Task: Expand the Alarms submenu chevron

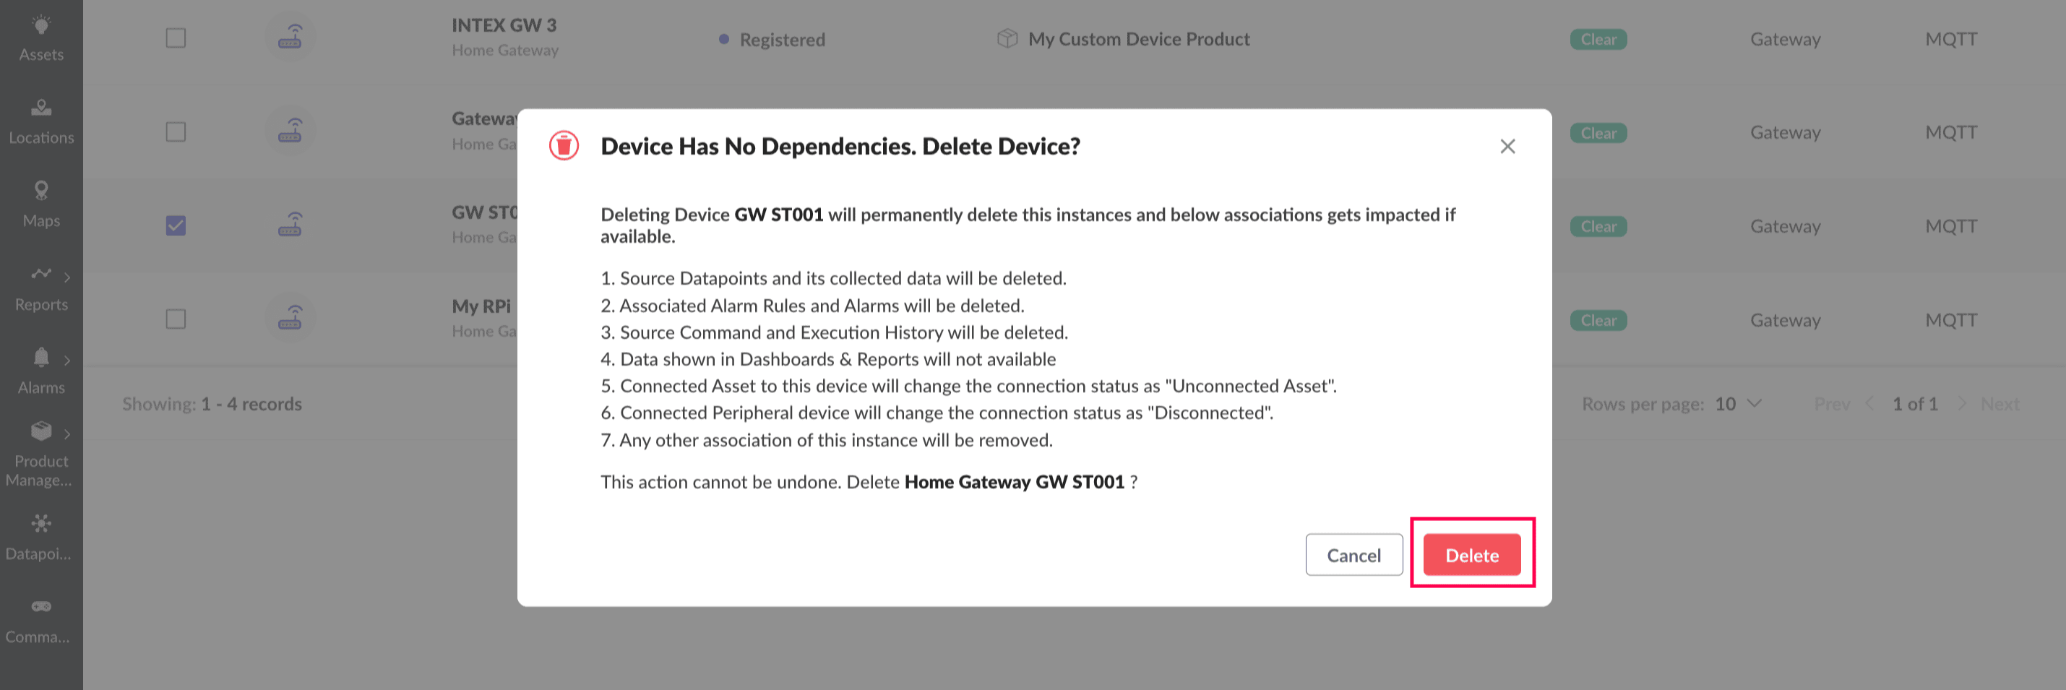Action: [67, 361]
